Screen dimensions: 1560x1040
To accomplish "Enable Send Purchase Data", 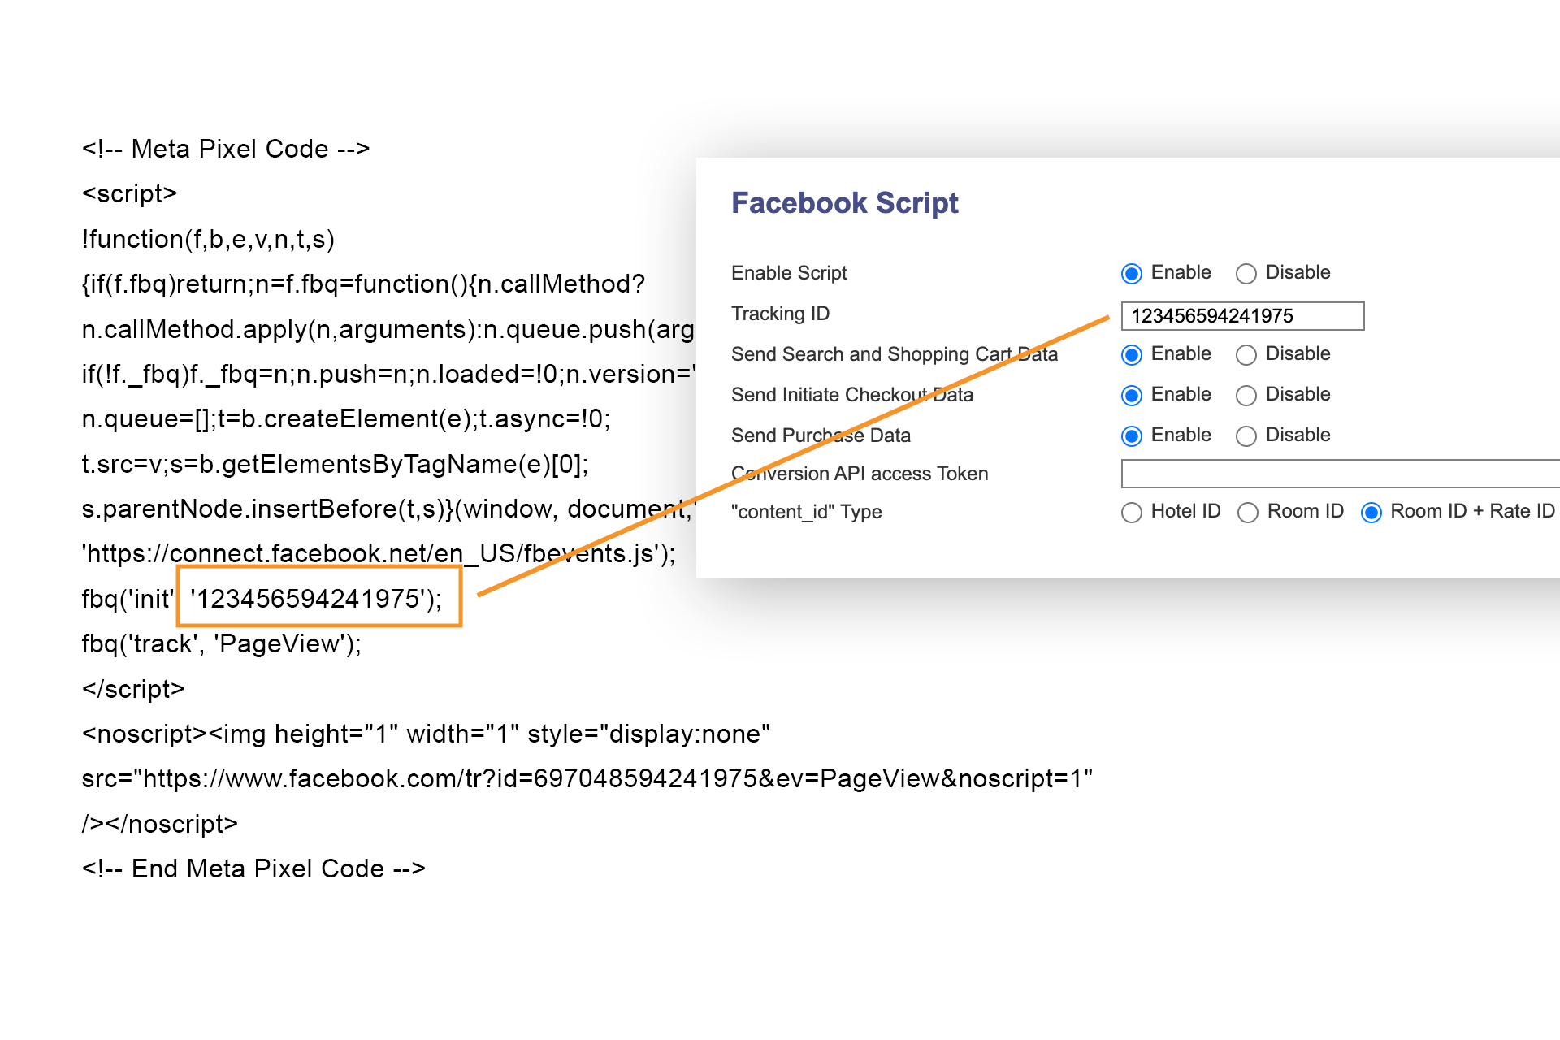I will (1132, 436).
